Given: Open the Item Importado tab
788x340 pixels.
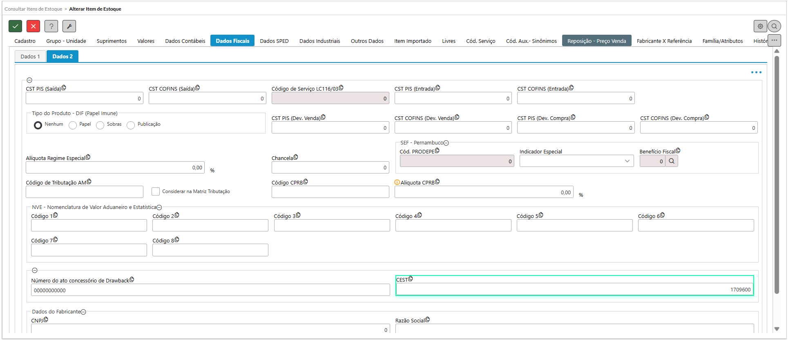Looking at the screenshot, I should click(x=413, y=41).
